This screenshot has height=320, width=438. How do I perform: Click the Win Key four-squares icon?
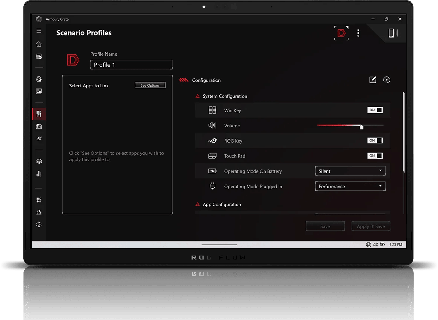pyautogui.click(x=213, y=110)
